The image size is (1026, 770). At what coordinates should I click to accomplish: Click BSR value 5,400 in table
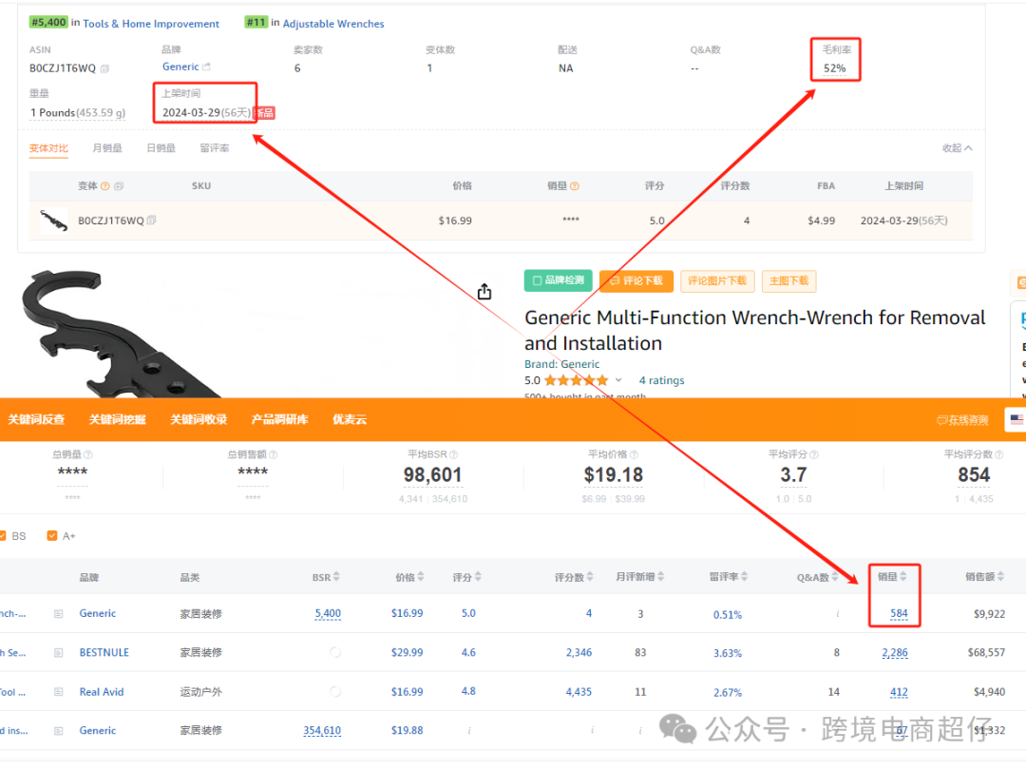tap(328, 614)
